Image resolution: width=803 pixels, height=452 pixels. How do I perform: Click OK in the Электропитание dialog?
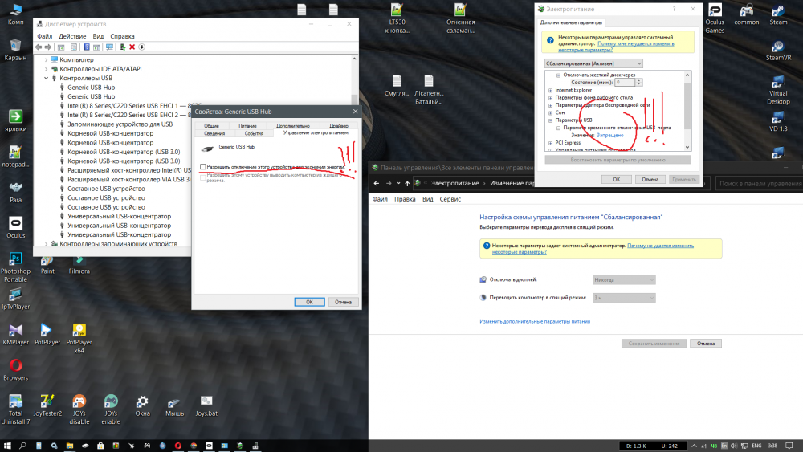click(x=616, y=179)
